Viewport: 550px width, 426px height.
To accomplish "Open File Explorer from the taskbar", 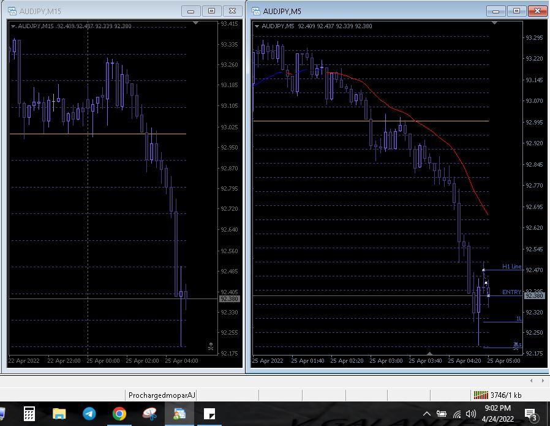I will [59, 414].
